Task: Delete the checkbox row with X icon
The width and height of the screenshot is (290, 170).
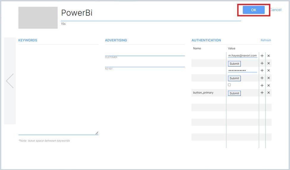Action: point(269,85)
